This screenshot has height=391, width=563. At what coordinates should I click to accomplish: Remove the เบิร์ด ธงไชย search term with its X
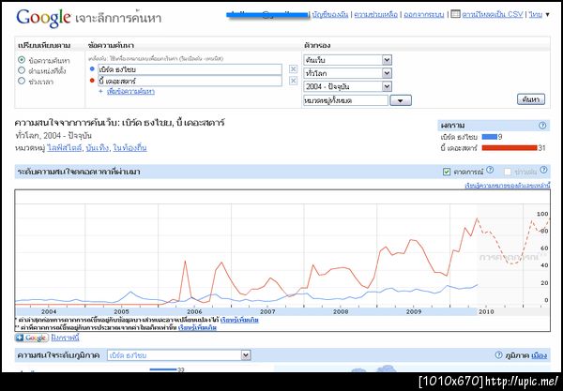click(x=293, y=69)
